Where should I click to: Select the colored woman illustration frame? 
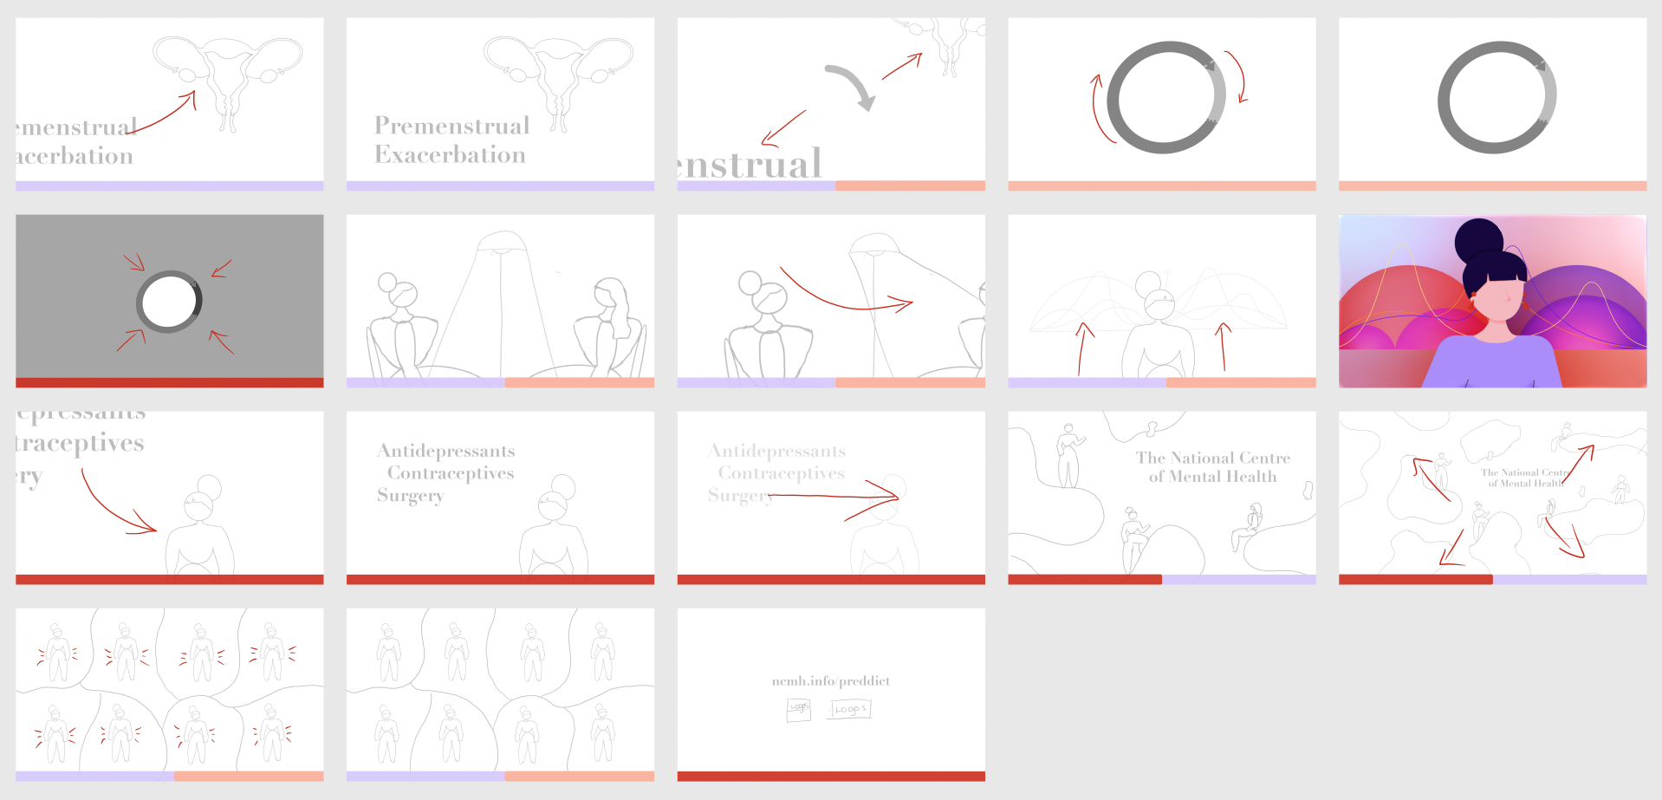click(1492, 301)
